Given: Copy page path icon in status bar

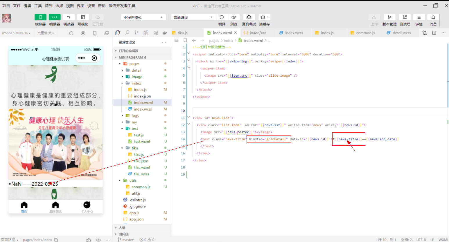Looking at the screenshot, I should coord(56,240).
